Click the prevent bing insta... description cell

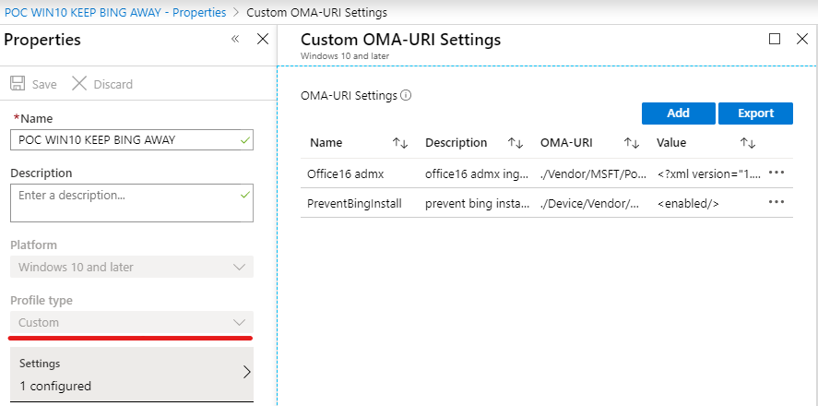(x=478, y=204)
